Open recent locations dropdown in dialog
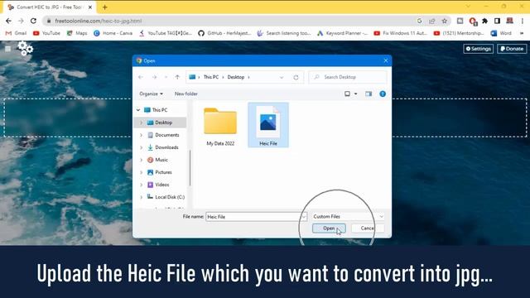Image resolution: width=530 pixels, height=298 pixels. [x=166, y=77]
